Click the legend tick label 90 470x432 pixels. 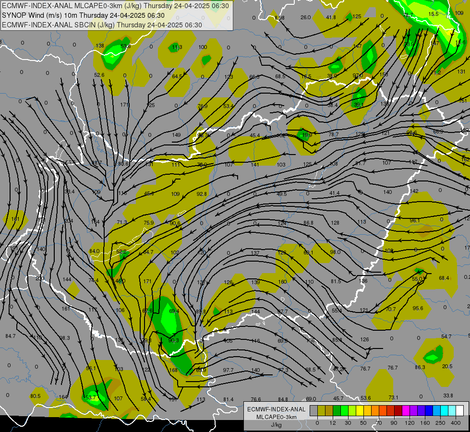click(x=394, y=423)
